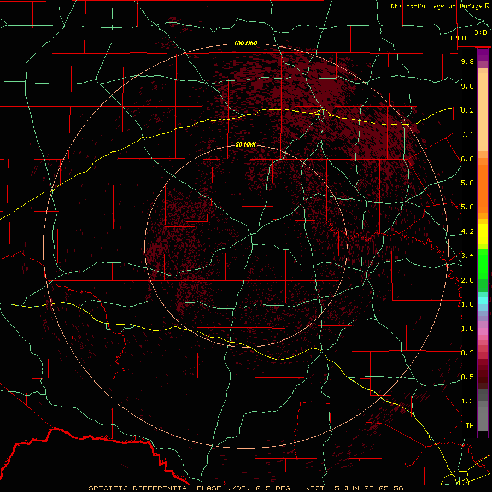
Task: Click the Specific Differential Phase caption at the bottom
Action: pos(246,488)
